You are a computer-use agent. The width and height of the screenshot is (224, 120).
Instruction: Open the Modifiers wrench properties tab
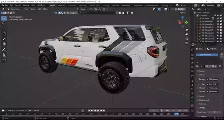(x=192, y=85)
